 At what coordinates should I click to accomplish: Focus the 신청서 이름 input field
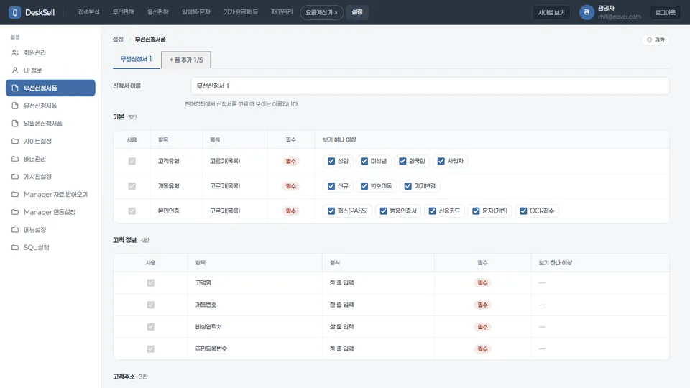[430, 86]
